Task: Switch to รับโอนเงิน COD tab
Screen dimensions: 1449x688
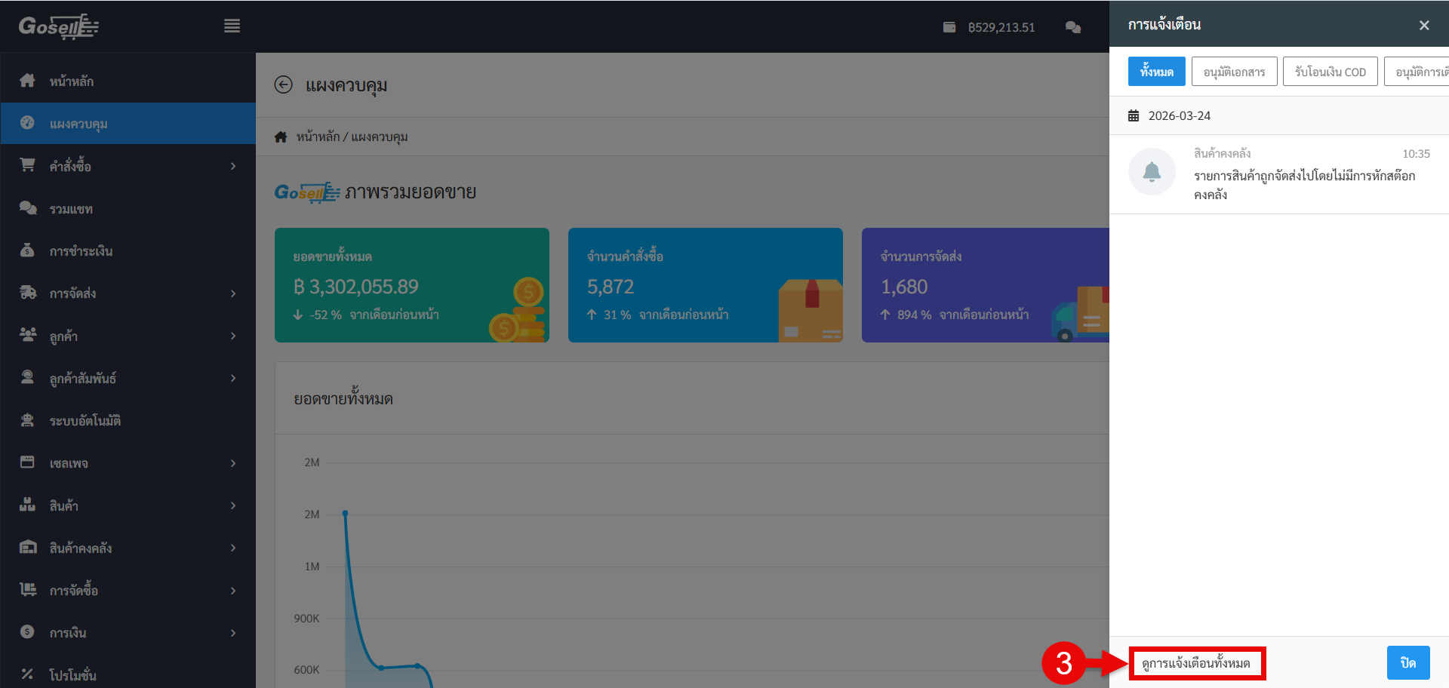Action: pos(1330,72)
